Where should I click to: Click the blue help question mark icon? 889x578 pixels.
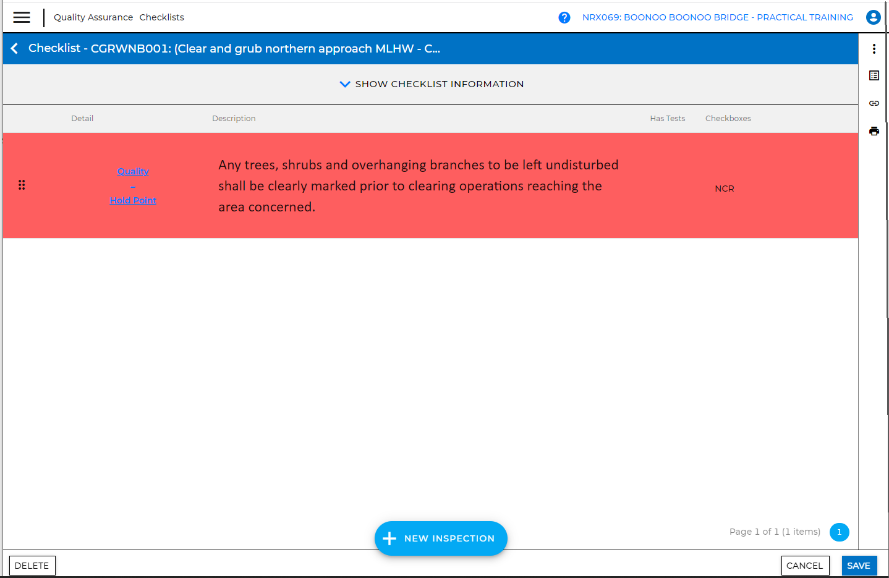click(x=564, y=17)
